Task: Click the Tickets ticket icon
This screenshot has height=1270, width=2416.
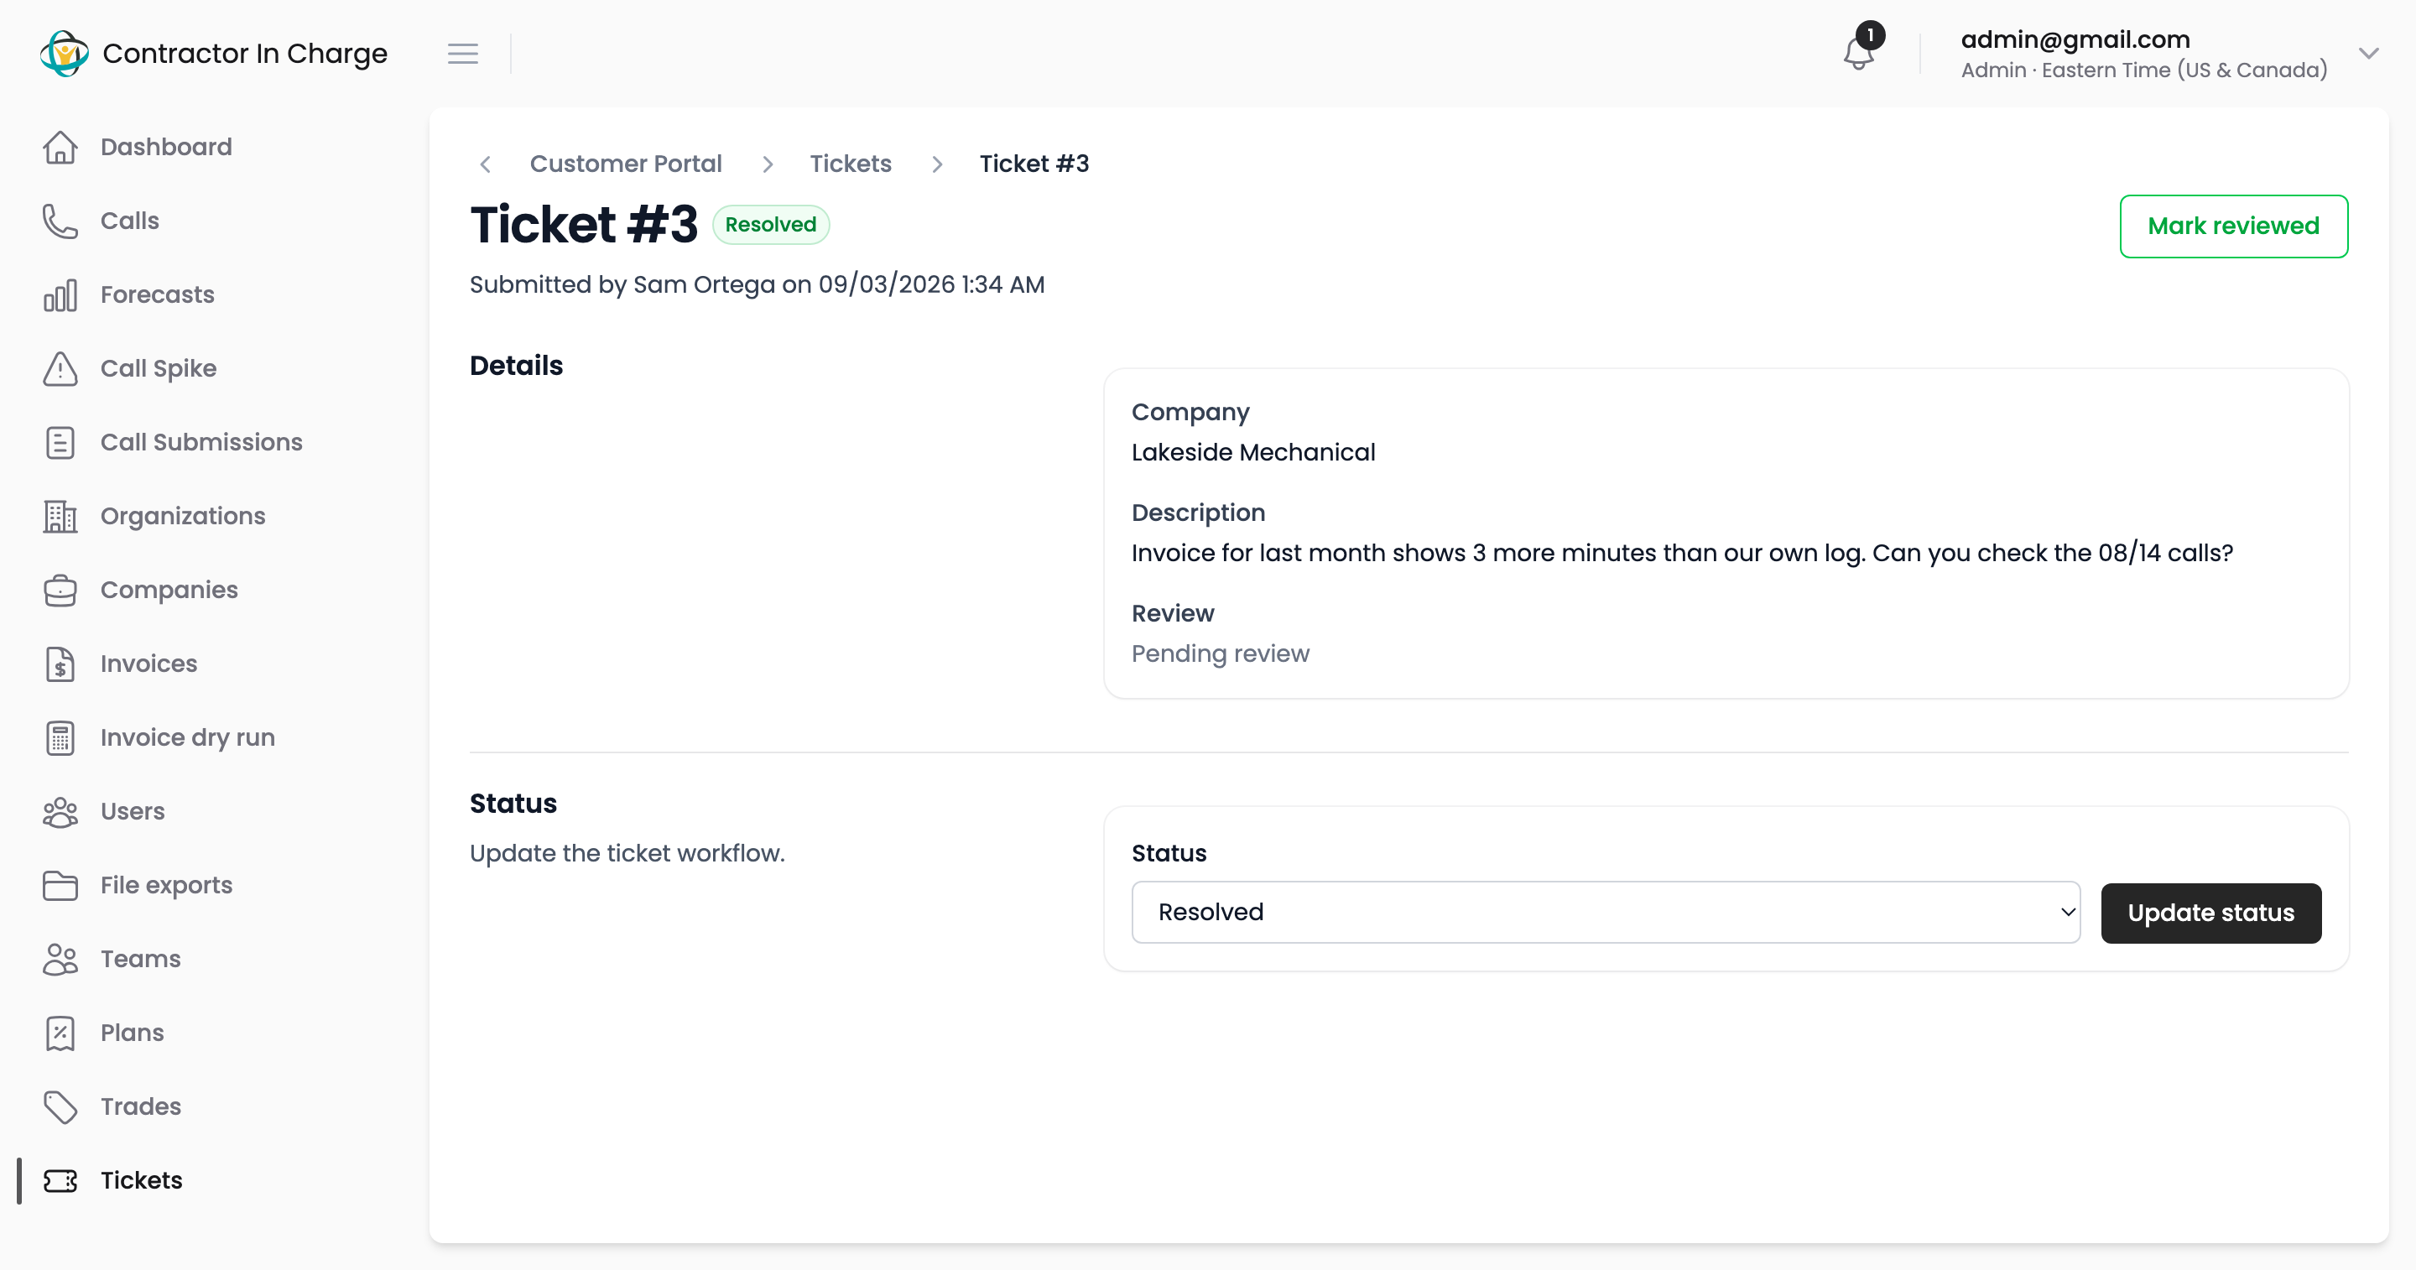Action: [60, 1181]
